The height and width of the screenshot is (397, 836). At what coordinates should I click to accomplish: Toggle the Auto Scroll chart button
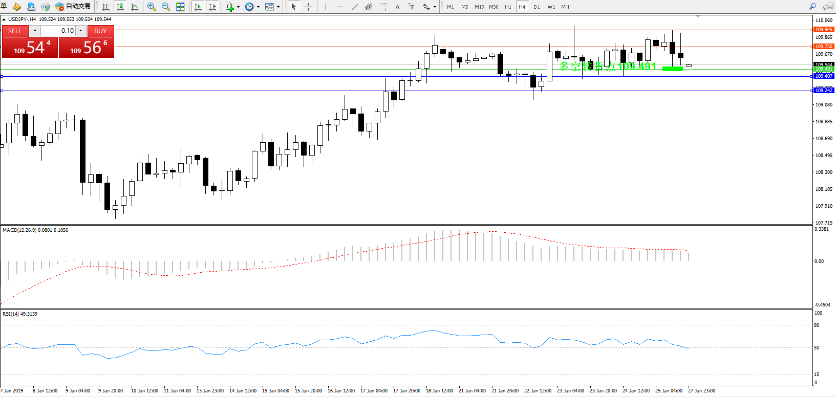click(x=198, y=7)
